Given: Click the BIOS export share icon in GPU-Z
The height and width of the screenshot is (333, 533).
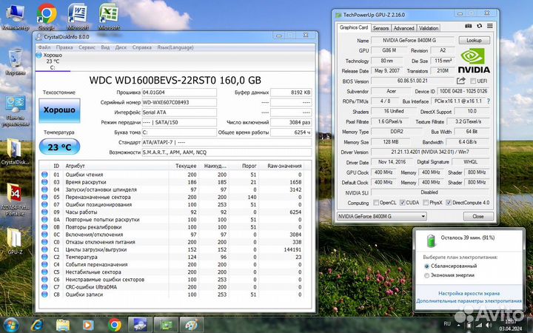Looking at the screenshot, I should (460, 81).
